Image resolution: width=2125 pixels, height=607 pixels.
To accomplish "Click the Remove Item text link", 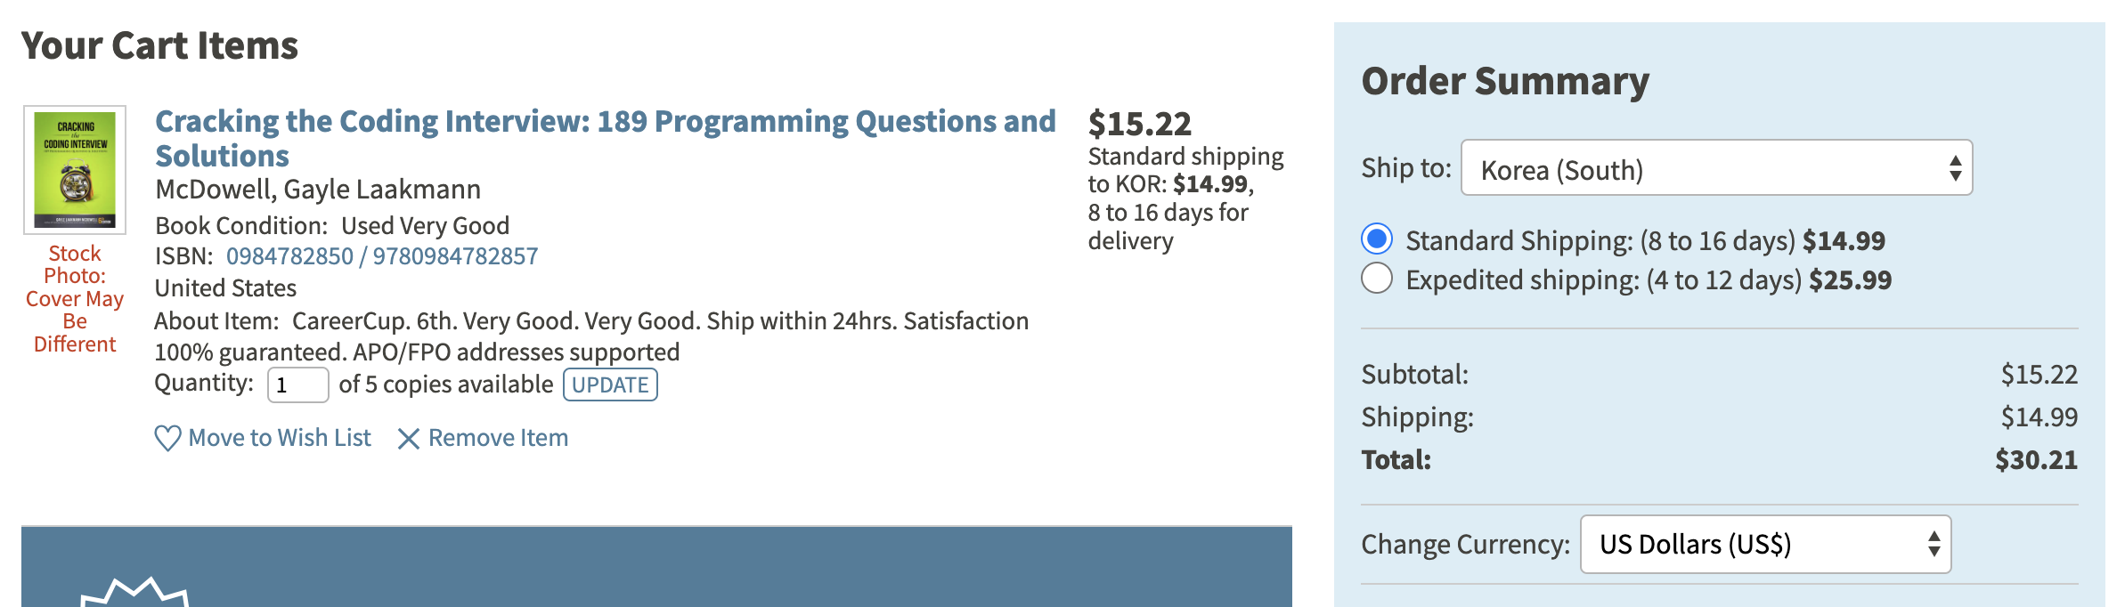I will pos(498,438).
